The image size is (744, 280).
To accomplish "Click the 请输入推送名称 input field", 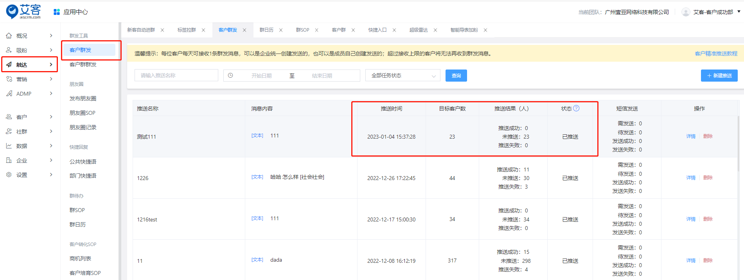I will coord(176,75).
